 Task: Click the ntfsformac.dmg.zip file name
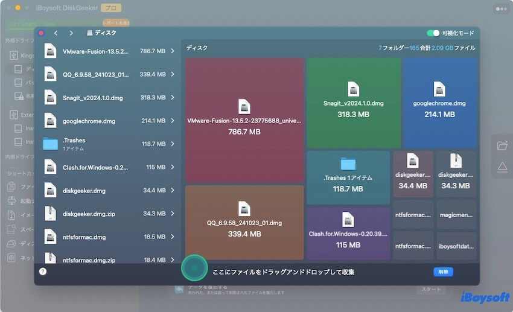89,260
